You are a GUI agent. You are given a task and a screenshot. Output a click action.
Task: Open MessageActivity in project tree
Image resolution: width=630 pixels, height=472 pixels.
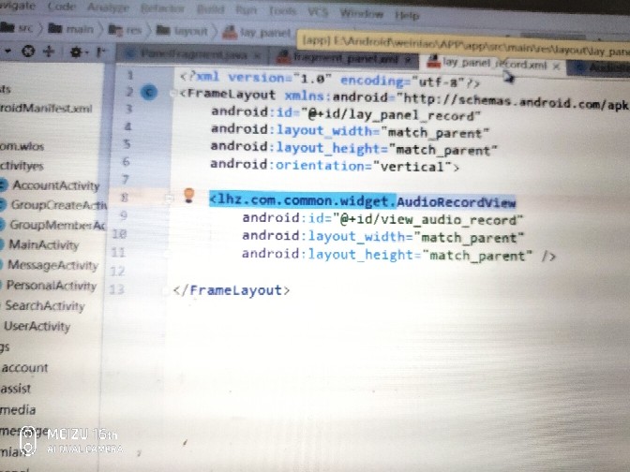click(52, 265)
